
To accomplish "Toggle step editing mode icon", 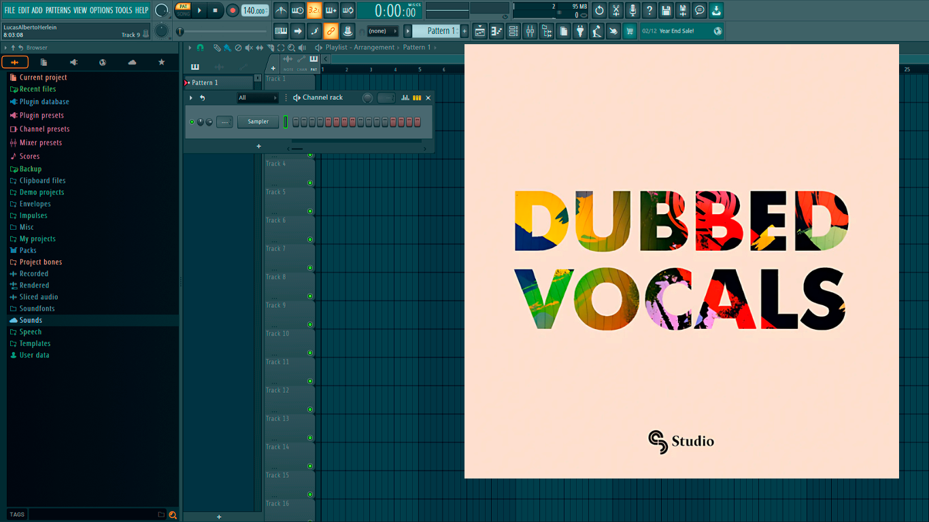I will click(x=314, y=31).
